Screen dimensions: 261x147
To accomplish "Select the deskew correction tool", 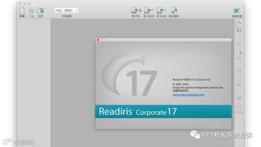I will click(x=239, y=66).
